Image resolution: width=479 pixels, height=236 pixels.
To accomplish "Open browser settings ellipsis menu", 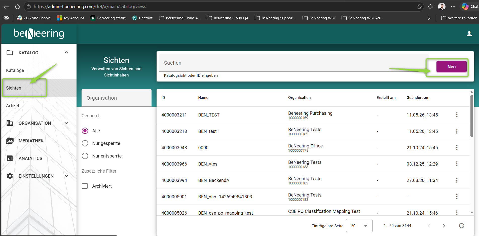I will click(x=453, y=7).
